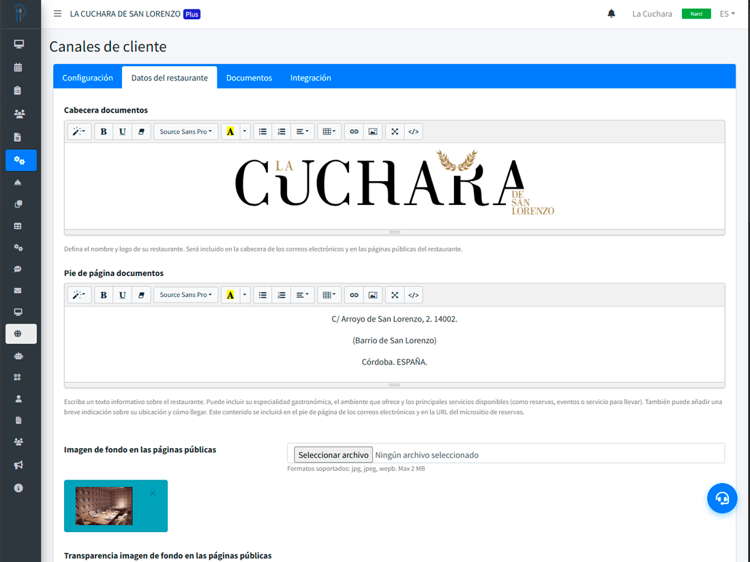Switch to the Configuración tab
Viewport: 750px width, 562px height.
[x=87, y=78]
